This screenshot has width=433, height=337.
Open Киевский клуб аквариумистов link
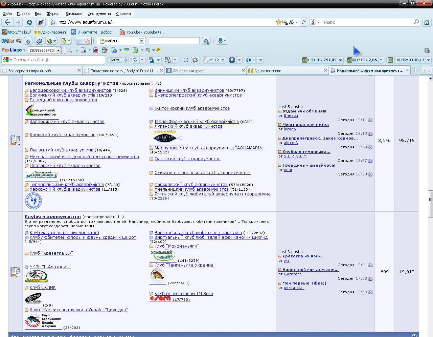[62, 135]
